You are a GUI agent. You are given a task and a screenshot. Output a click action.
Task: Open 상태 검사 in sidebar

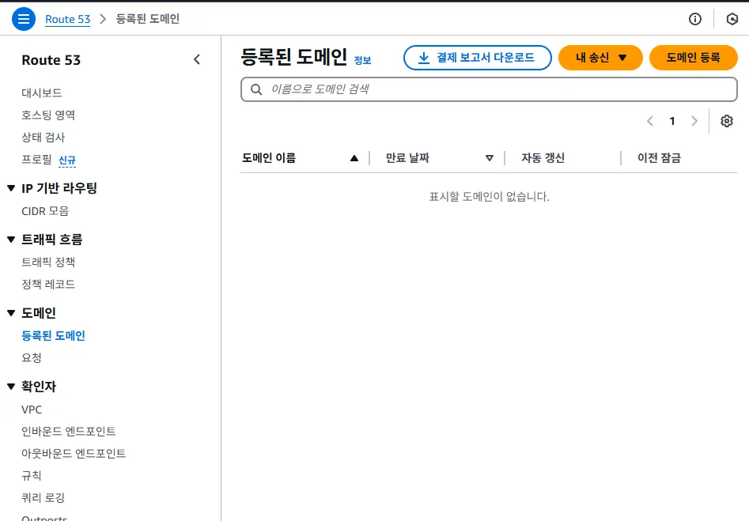(x=43, y=138)
